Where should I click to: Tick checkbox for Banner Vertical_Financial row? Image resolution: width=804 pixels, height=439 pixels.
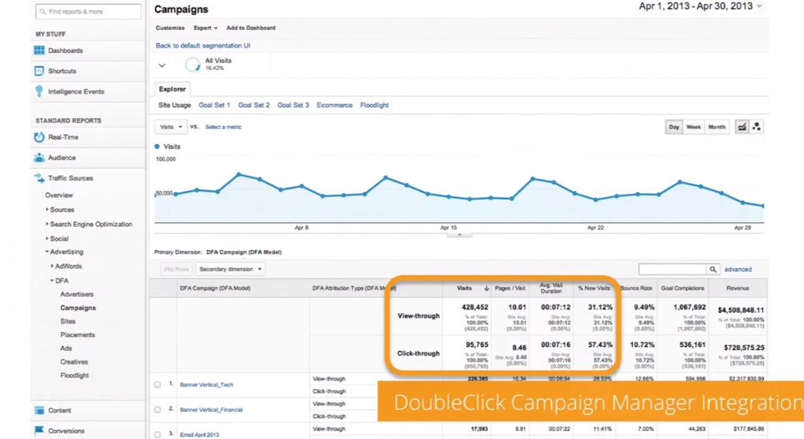point(157,410)
